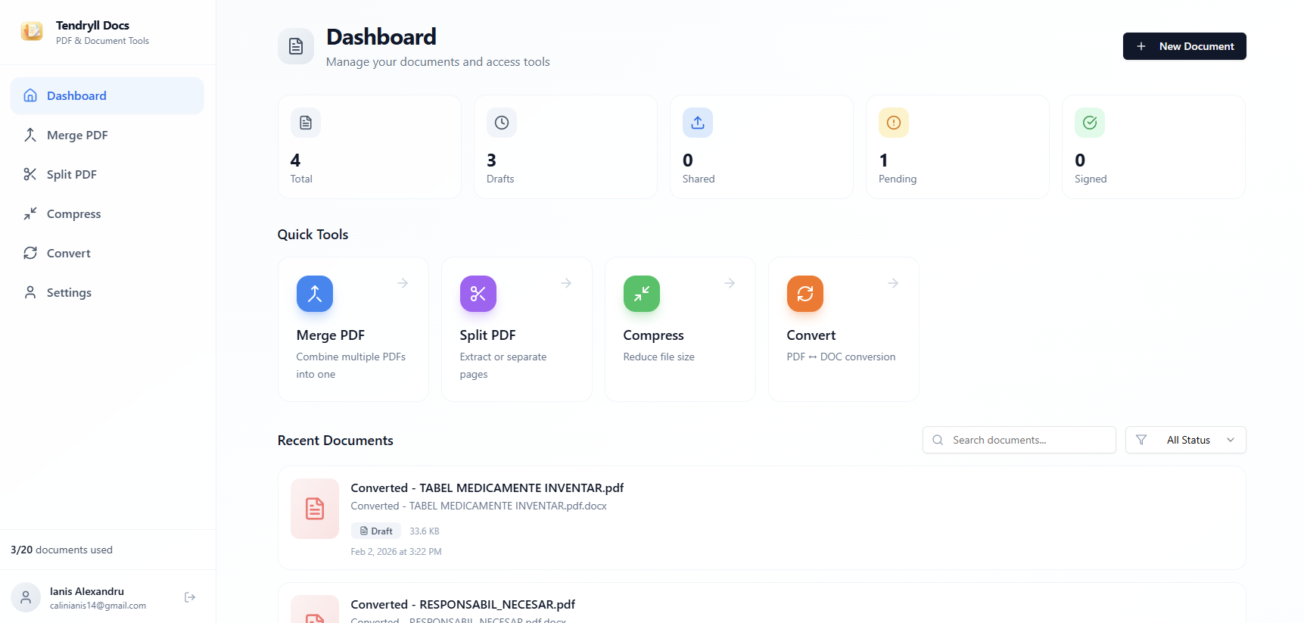Click the green Compress quick tool icon
Viewport: 1304px width, 623px height.
[641, 294]
